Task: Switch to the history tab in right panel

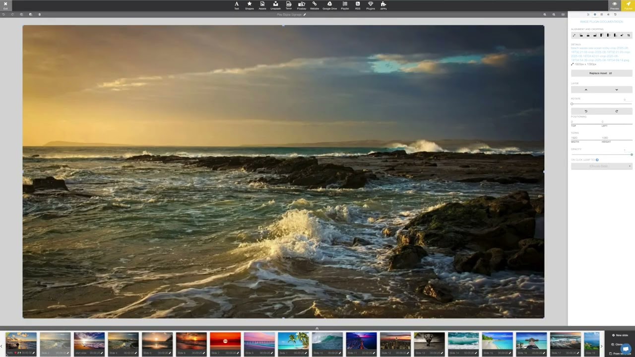Action: (615, 14)
